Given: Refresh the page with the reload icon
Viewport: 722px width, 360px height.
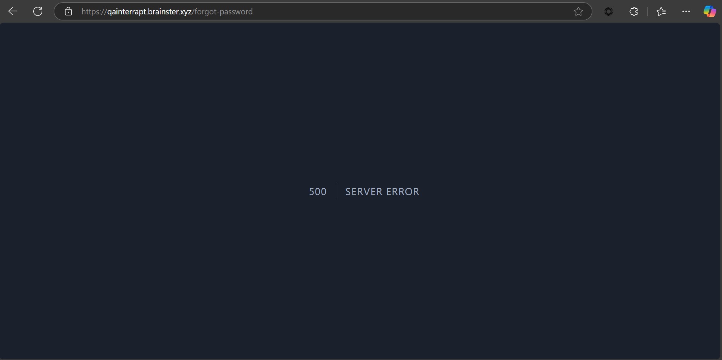Looking at the screenshot, I should [38, 11].
